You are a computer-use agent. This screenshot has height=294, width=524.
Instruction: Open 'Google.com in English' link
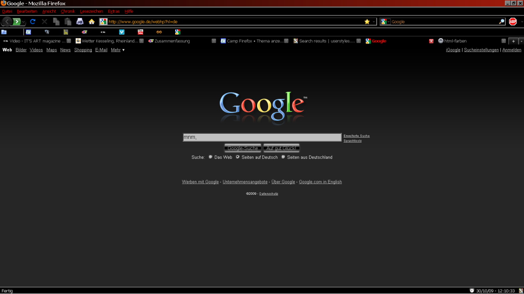point(320,182)
